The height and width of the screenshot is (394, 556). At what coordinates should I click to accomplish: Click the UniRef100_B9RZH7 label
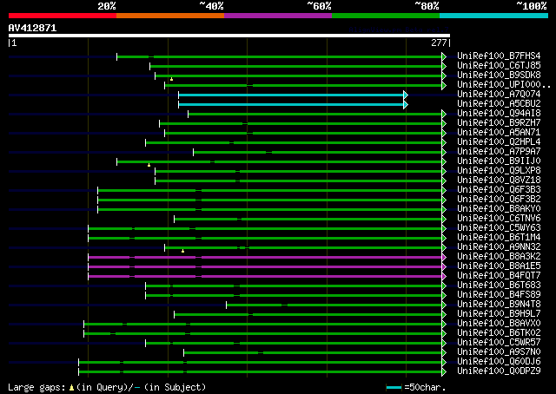(x=499, y=123)
